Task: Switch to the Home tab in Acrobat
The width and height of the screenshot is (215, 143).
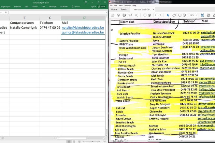Action: click(x=114, y=9)
